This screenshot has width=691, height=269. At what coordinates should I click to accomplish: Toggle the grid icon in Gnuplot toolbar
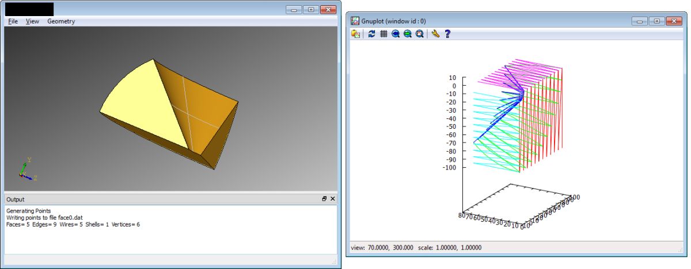(x=384, y=34)
